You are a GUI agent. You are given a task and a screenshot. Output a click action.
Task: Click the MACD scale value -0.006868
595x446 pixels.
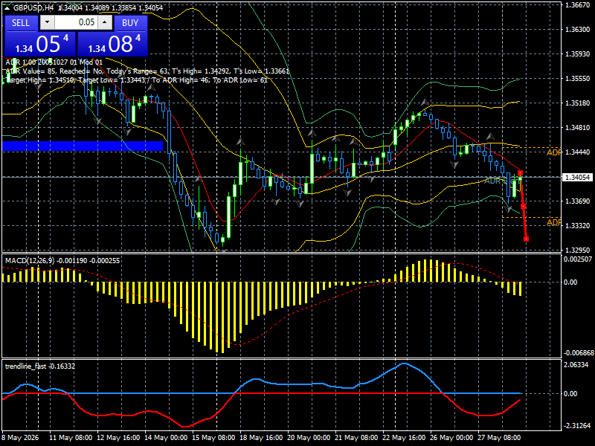(x=578, y=353)
